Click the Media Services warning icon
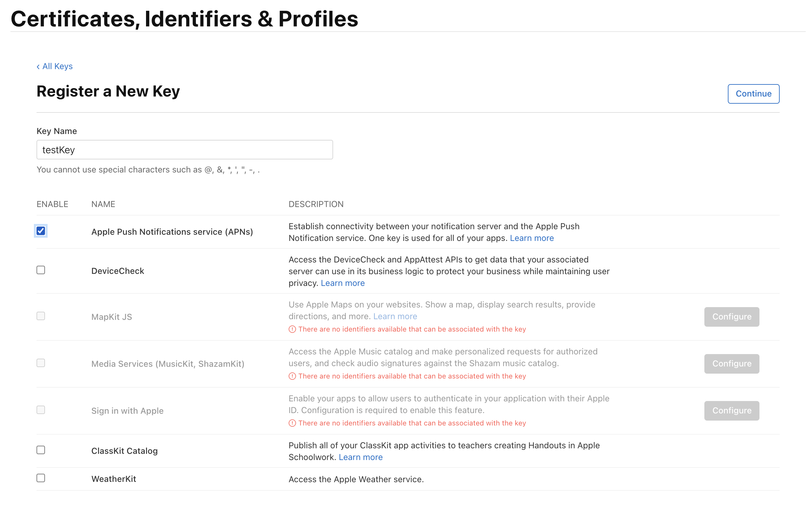809x506 pixels. [x=292, y=376]
